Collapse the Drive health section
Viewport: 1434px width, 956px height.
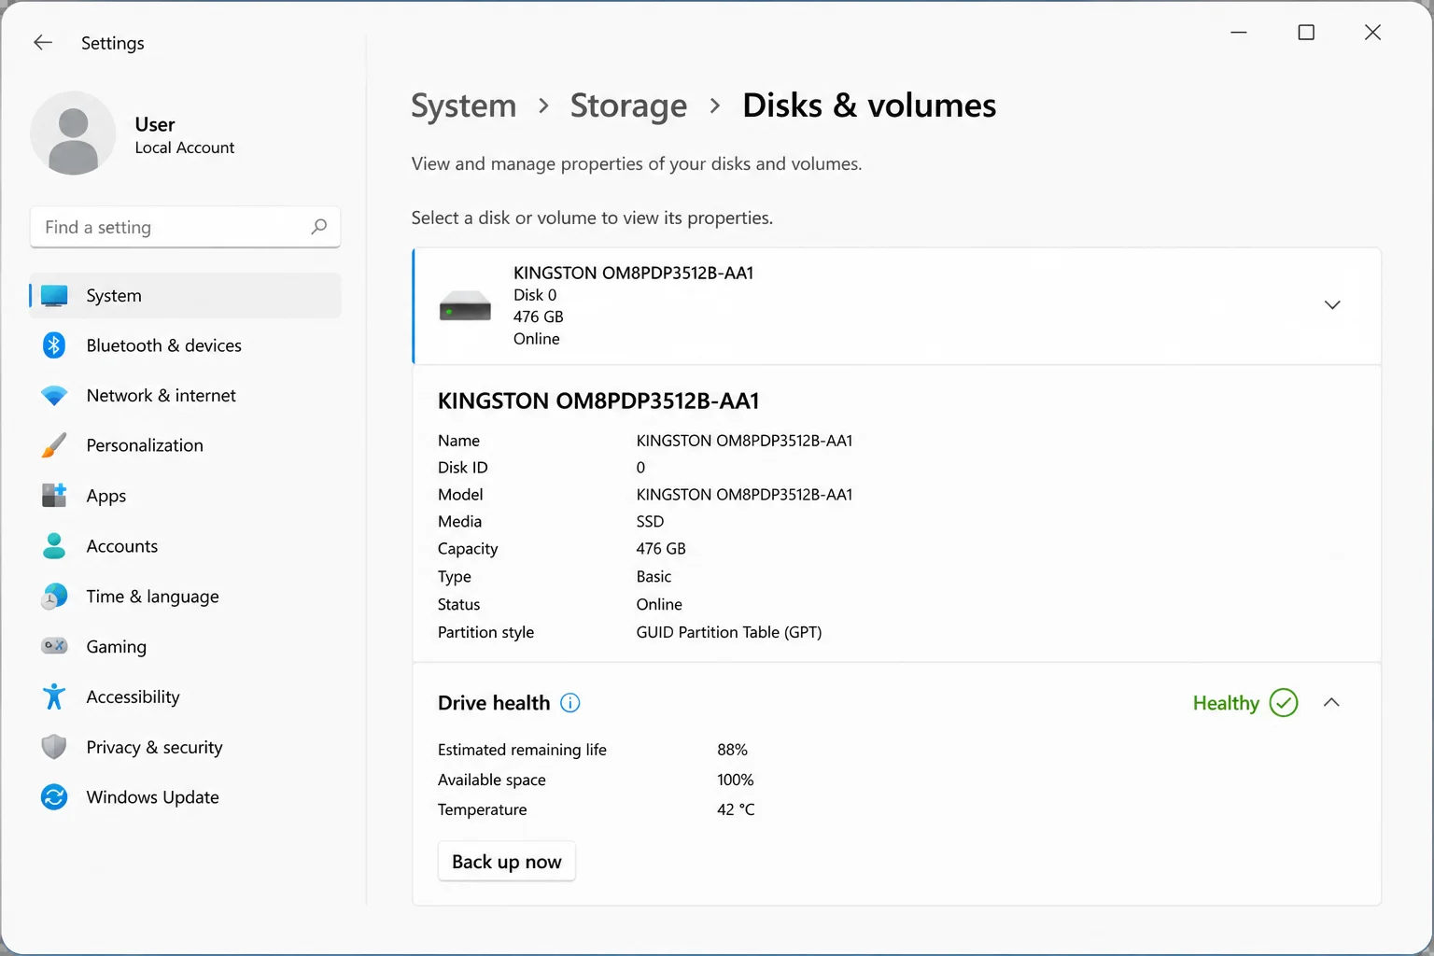[1332, 703]
